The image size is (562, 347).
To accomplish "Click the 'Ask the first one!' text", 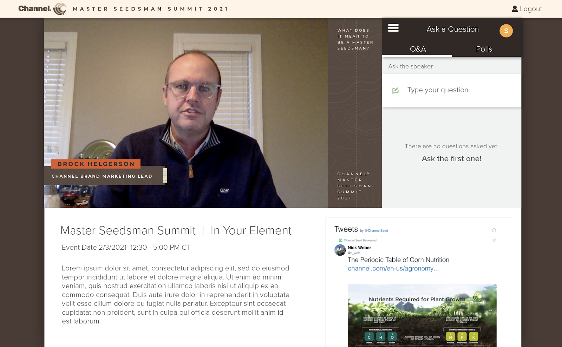I will [x=451, y=159].
